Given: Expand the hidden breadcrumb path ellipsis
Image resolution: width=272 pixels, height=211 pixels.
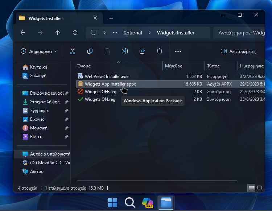Looking at the screenshot, I should [x=115, y=33].
